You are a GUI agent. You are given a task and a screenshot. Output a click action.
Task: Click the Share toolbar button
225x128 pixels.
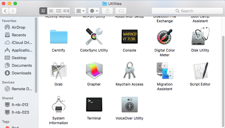pos(107,11)
